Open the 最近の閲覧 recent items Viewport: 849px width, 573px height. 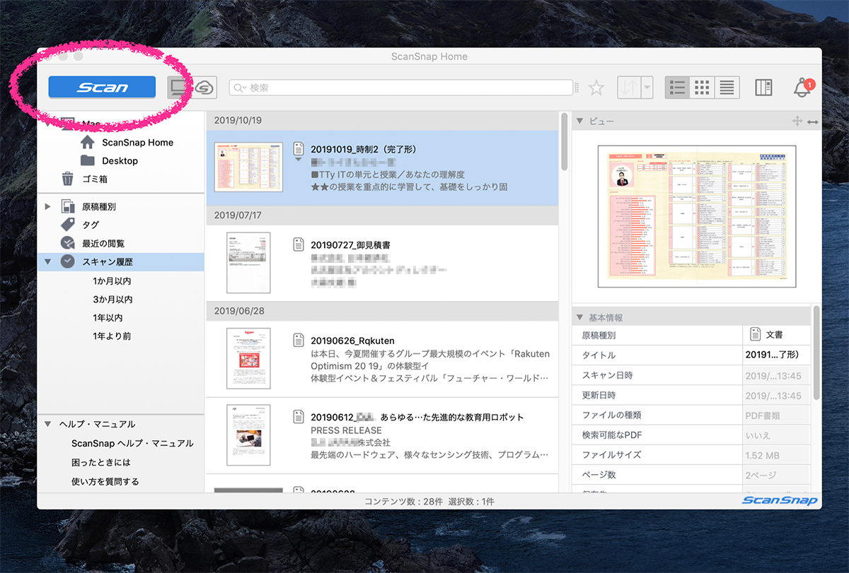103,243
